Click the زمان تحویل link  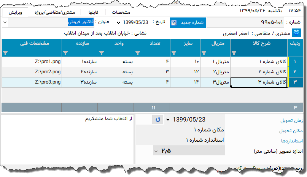tap(291, 120)
